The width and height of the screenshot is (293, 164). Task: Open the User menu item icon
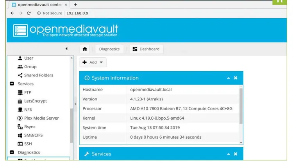coord(20,58)
